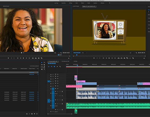
Task: Toggle eye icon on bottom V1 video track
Action: pos(58,89)
